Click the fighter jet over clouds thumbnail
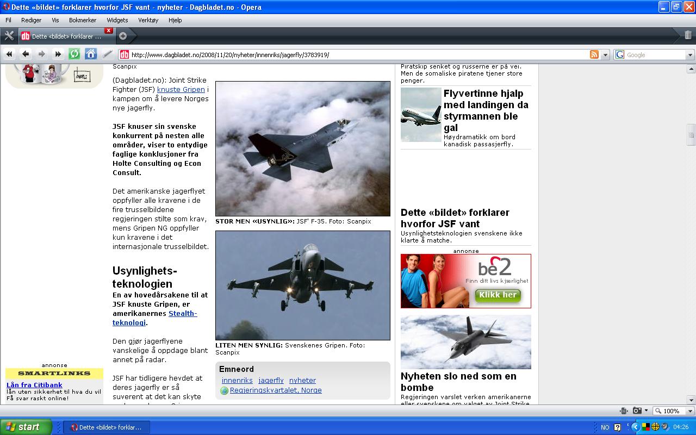The image size is (696, 435). 466,342
